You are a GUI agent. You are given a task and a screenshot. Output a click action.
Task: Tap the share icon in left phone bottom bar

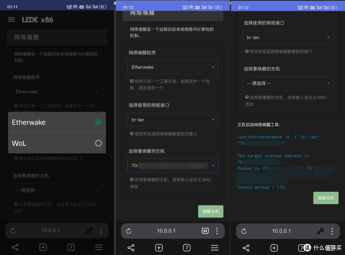point(15,247)
